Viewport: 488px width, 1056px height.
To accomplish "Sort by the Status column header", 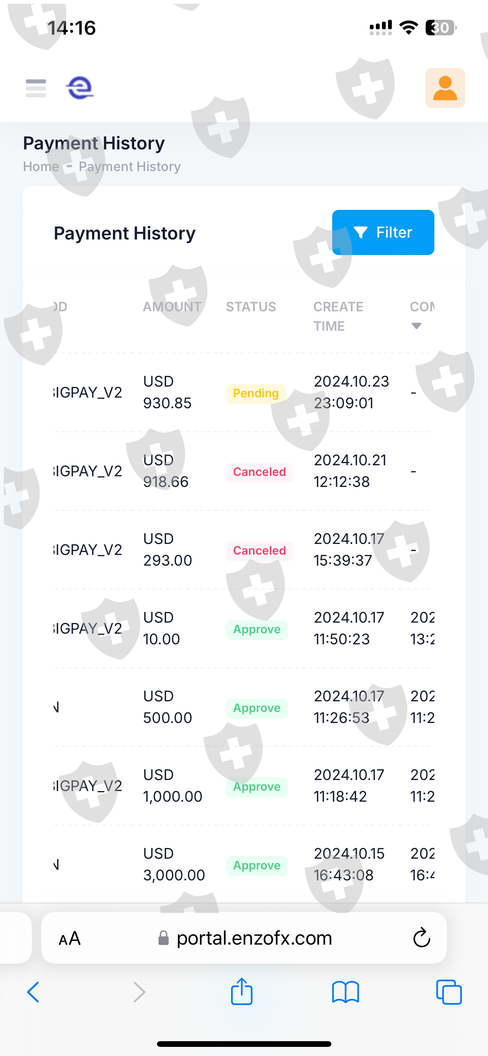I will (x=251, y=307).
